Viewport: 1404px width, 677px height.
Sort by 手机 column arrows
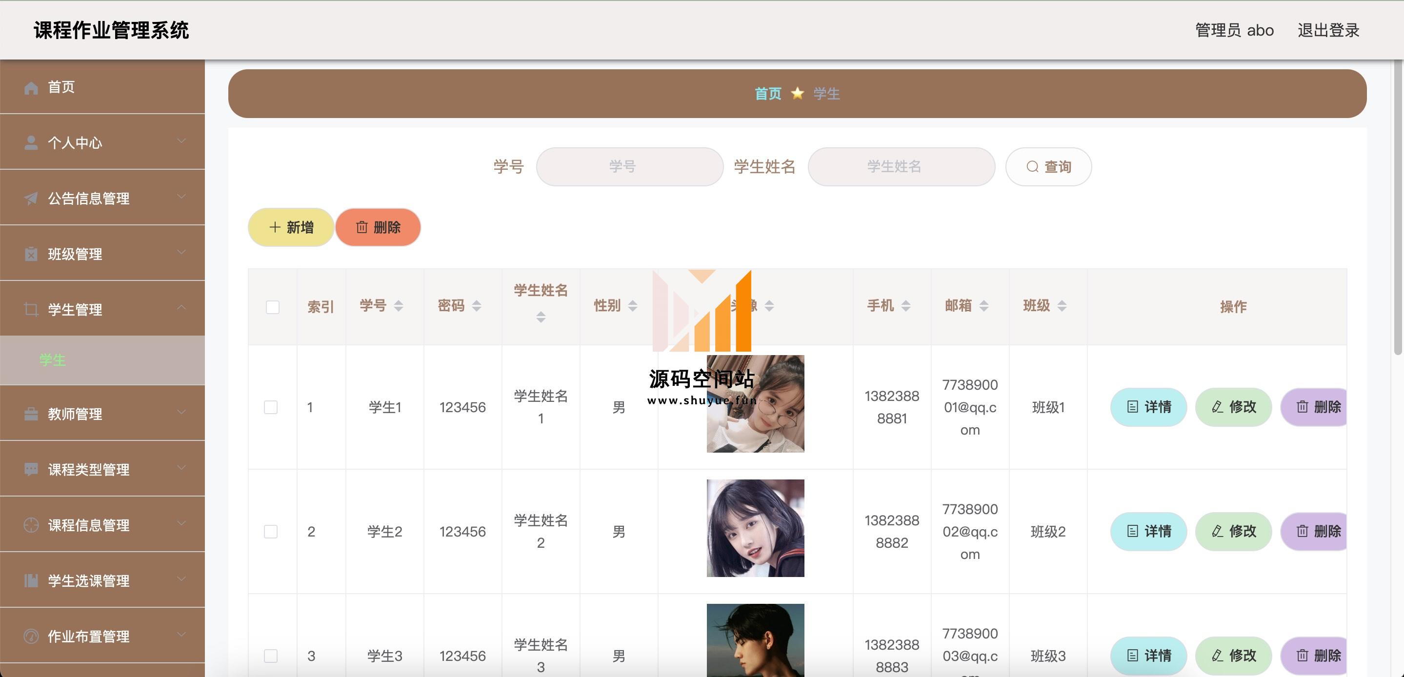coord(905,306)
